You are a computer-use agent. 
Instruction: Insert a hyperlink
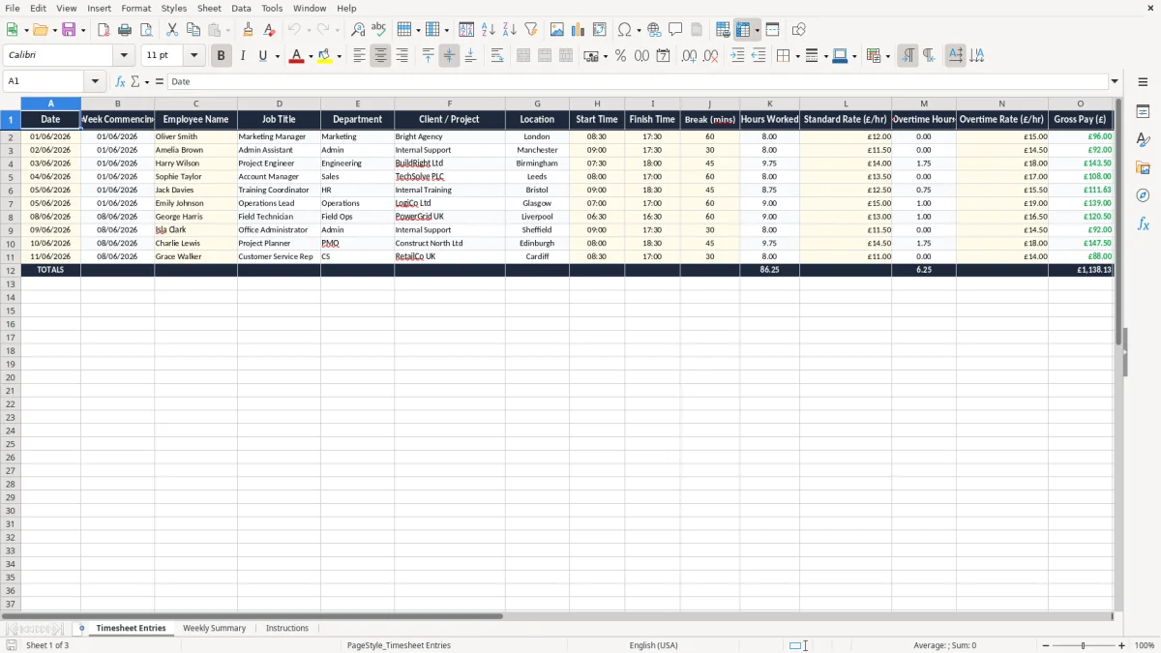pyautogui.click(x=654, y=30)
